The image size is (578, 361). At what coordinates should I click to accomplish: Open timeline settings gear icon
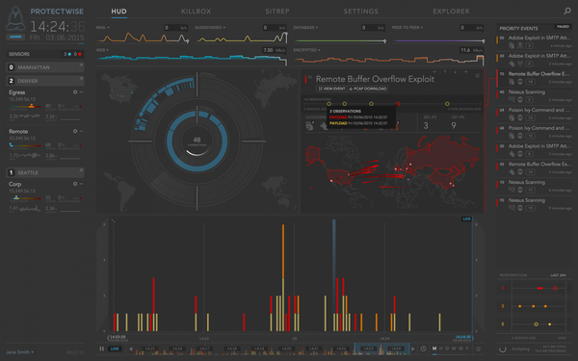coord(478,348)
